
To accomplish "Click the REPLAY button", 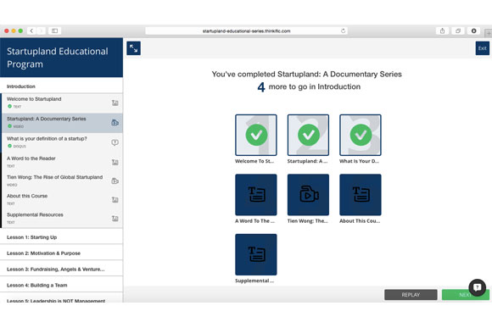I will coord(411,295).
